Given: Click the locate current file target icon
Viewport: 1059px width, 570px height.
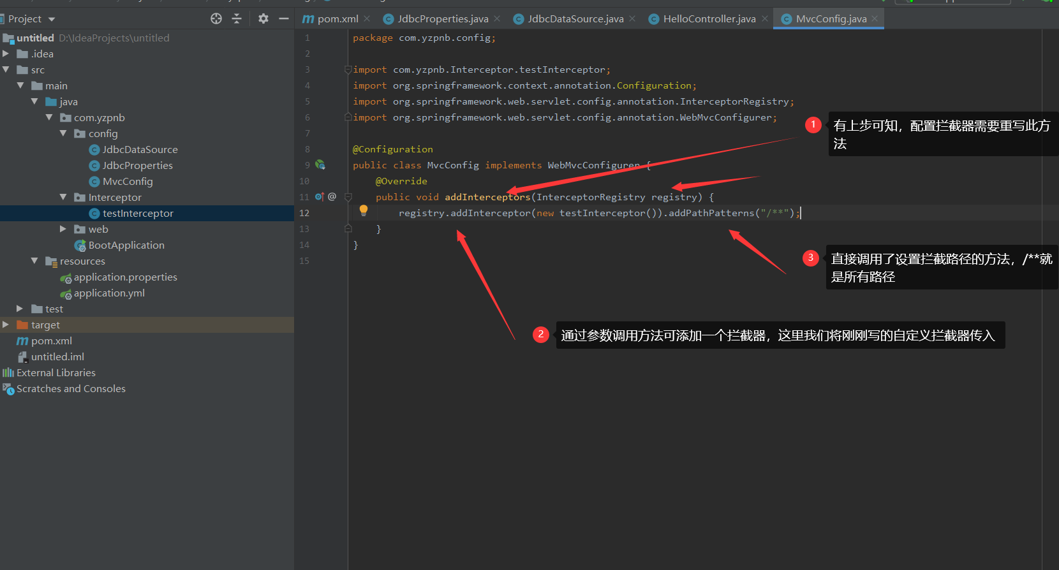Looking at the screenshot, I should pyautogui.click(x=216, y=19).
